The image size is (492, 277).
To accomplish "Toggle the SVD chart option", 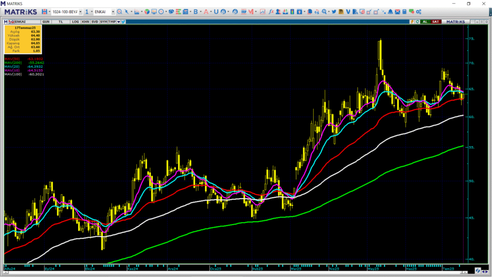I will [x=95, y=22].
